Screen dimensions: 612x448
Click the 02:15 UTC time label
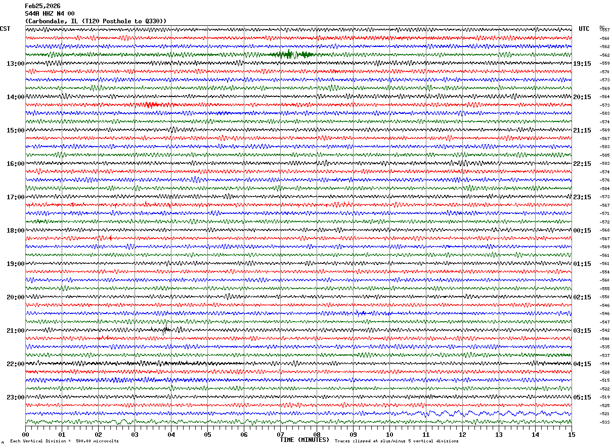point(582,297)
